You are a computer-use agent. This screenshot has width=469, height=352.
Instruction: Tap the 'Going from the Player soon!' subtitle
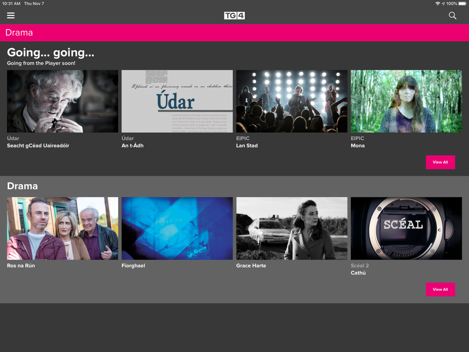point(41,63)
